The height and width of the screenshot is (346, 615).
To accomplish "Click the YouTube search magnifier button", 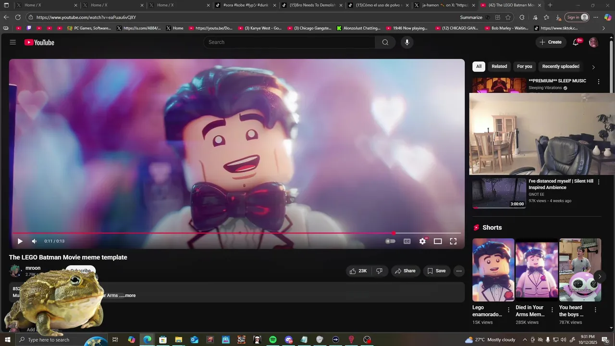I will click(x=385, y=42).
